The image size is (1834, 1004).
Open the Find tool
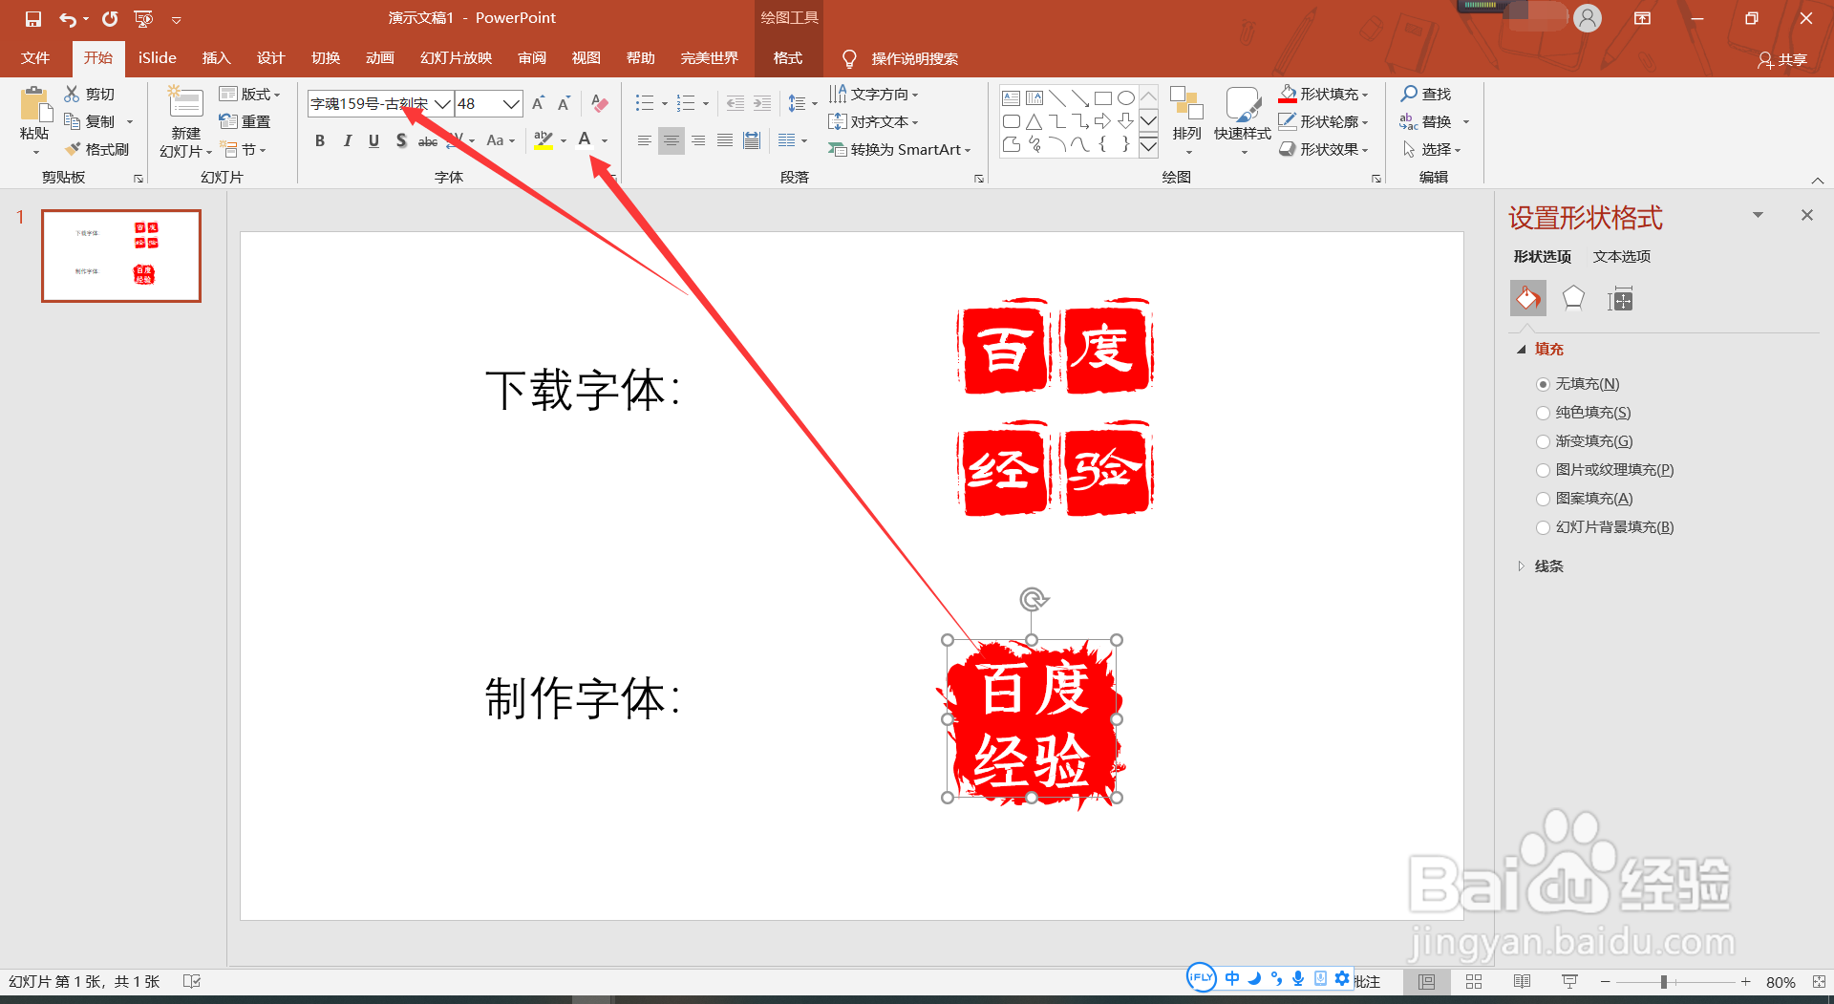click(1427, 94)
